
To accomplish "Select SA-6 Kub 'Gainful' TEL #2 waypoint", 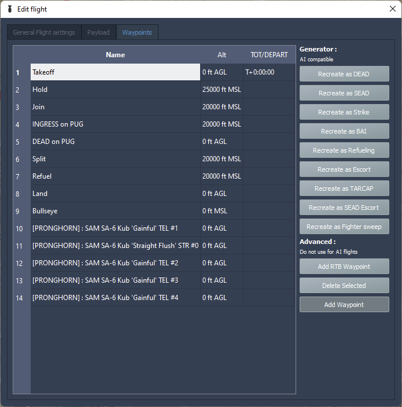I will pyautogui.click(x=115, y=263).
